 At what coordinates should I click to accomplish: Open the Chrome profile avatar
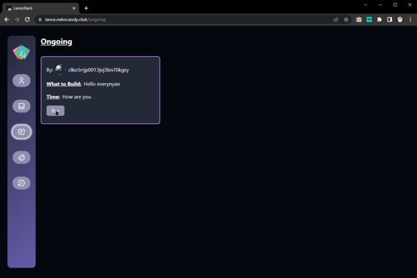pos(400,20)
